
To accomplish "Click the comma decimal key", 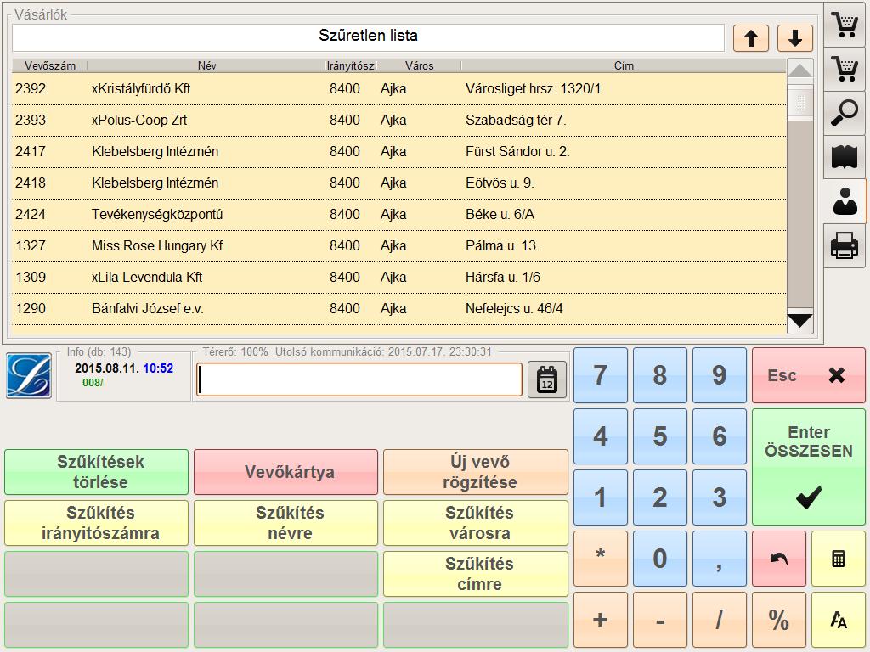I will coord(719,559).
